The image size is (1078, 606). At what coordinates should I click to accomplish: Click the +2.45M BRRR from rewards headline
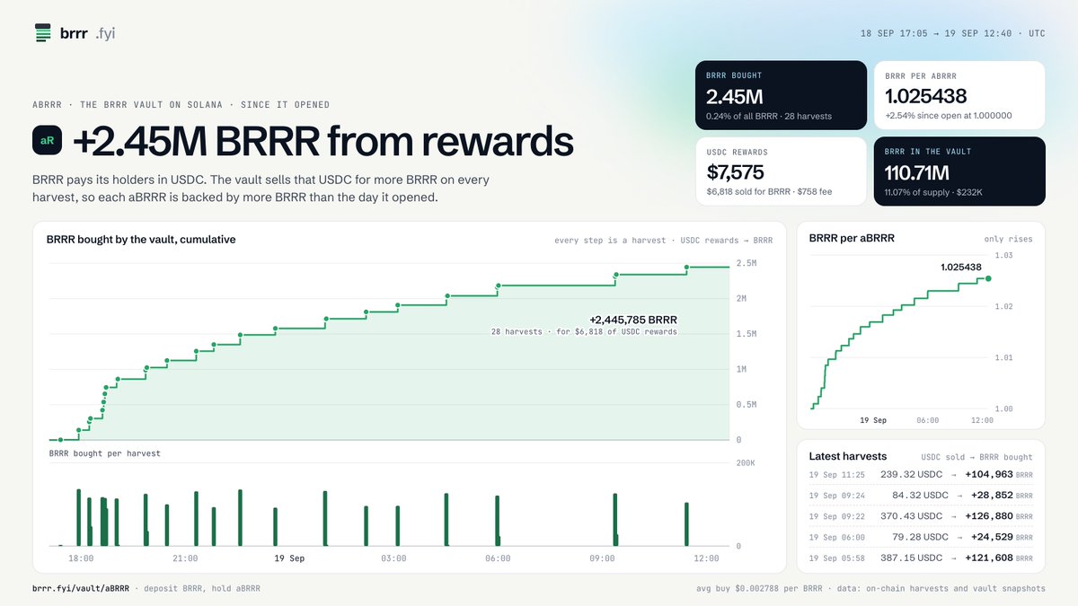point(323,141)
